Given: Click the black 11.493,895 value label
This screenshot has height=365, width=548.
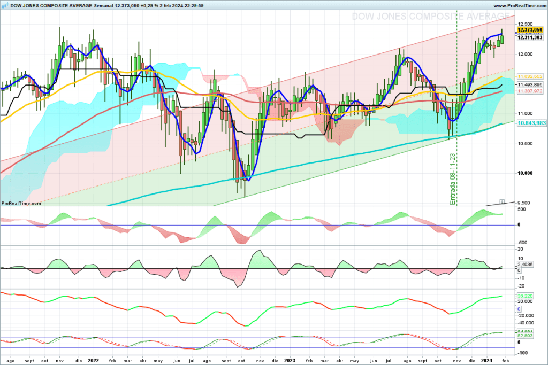Looking at the screenshot, I should point(530,85).
